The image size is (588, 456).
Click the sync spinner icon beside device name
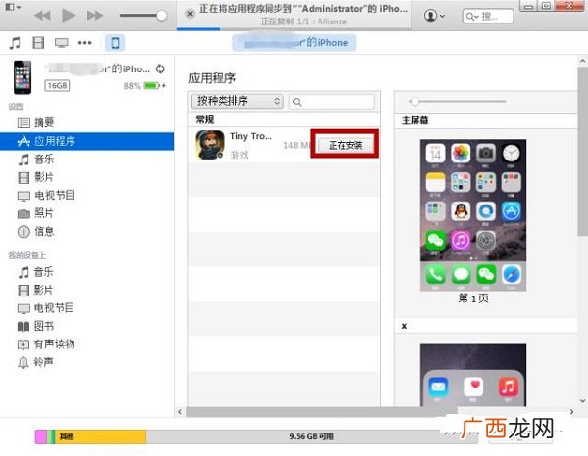(160, 68)
